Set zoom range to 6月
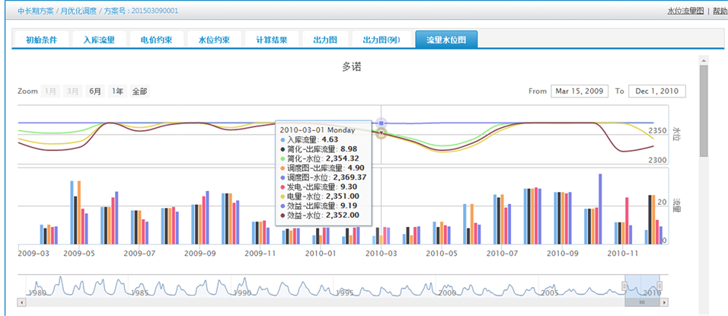The width and height of the screenshot is (728, 316). tap(95, 91)
